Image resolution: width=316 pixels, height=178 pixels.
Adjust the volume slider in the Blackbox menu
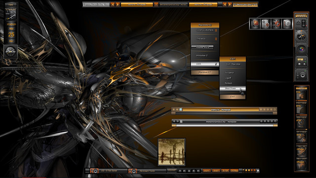click(x=202, y=47)
